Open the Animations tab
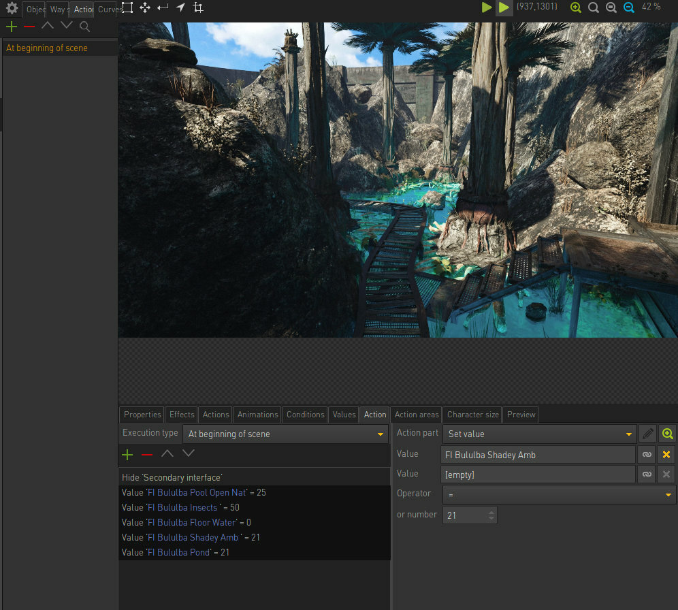The image size is (678, 610). (x=257, y=415)
